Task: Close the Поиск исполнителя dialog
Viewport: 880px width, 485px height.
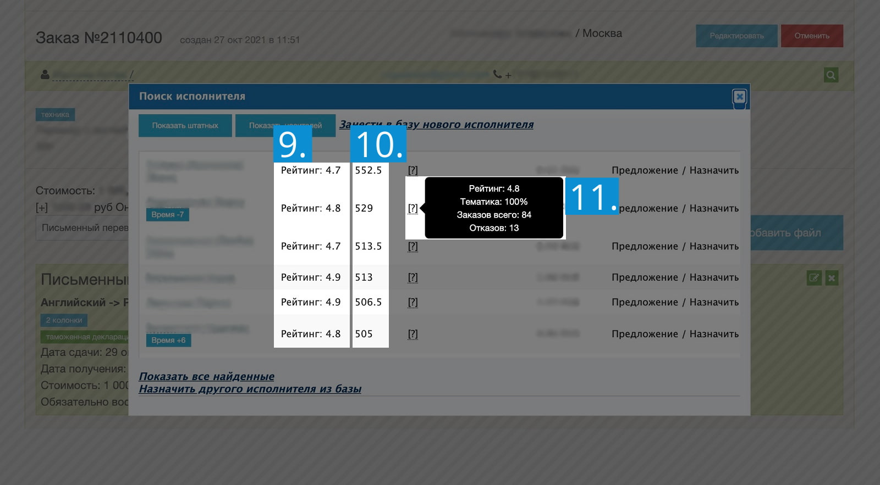Action: click(739, 97)
